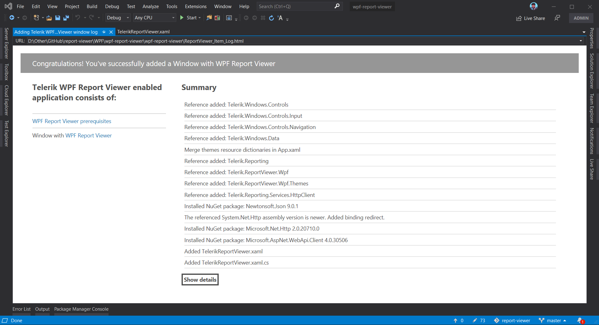The height and width of the screenshot is (325, 599).
Task: Expand the Undo history dropdown arrow
Action: click(85, 18)
